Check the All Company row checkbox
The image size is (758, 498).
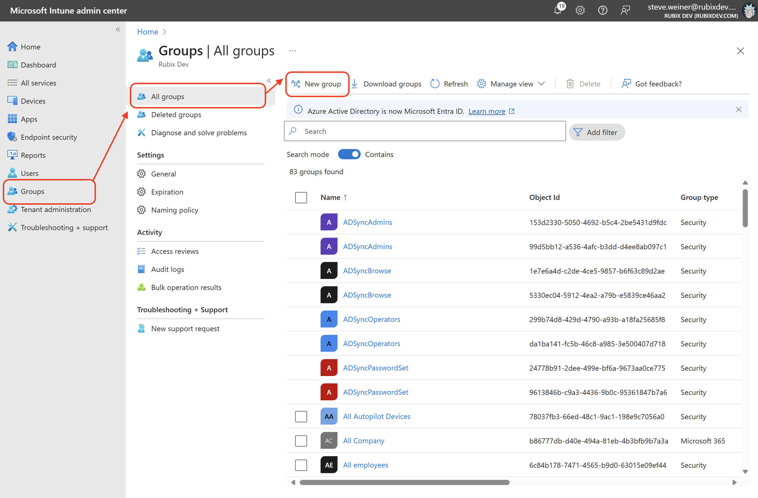click(x=301, y=441)
